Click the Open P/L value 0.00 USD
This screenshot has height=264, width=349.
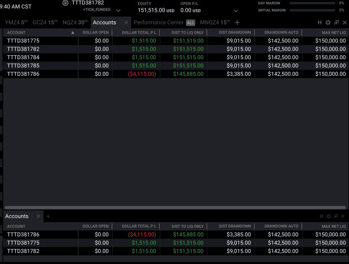point(190,11)
